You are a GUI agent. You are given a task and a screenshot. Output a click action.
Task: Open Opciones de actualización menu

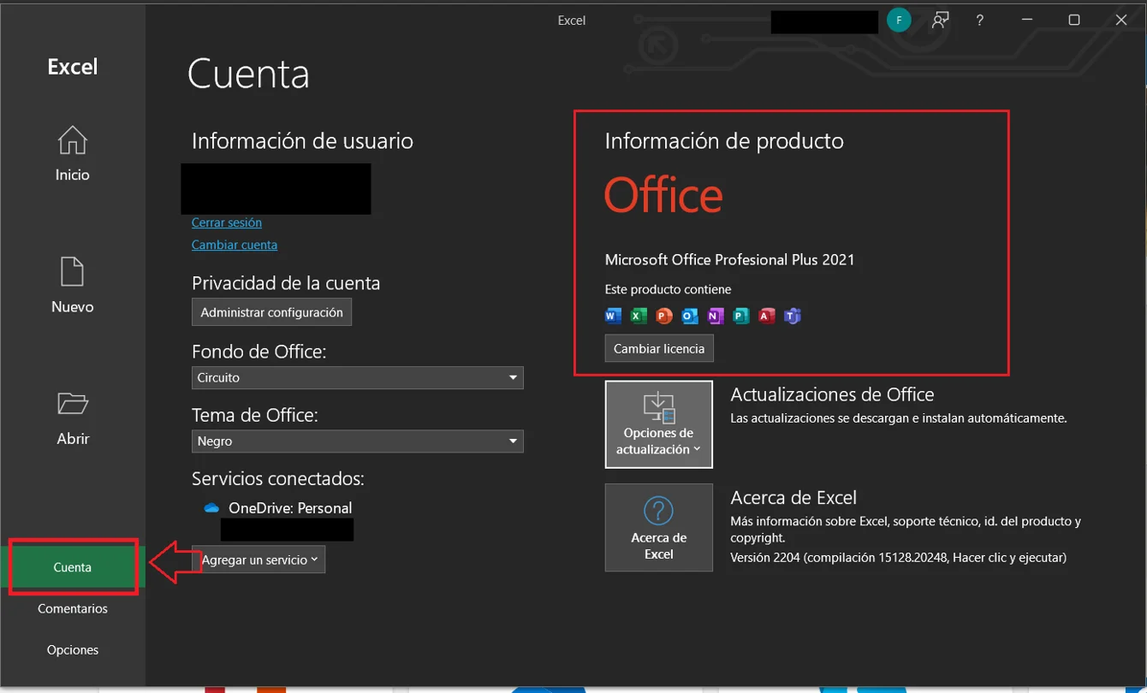(x=658, y=424)
